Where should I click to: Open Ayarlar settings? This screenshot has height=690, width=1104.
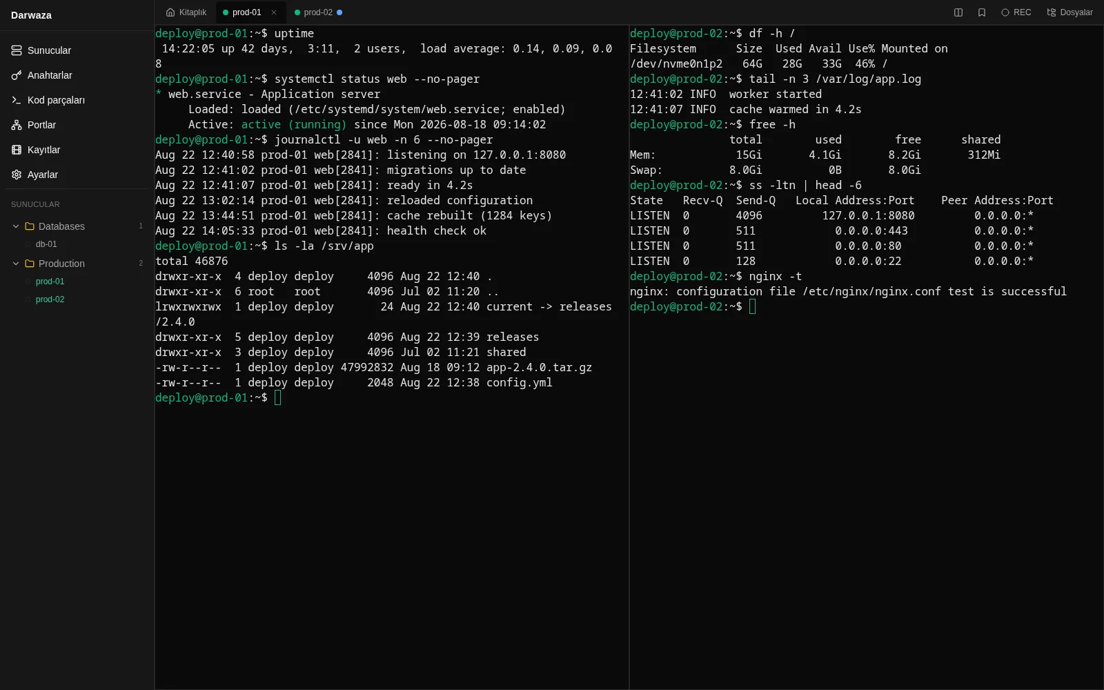[x=77, y=175]
